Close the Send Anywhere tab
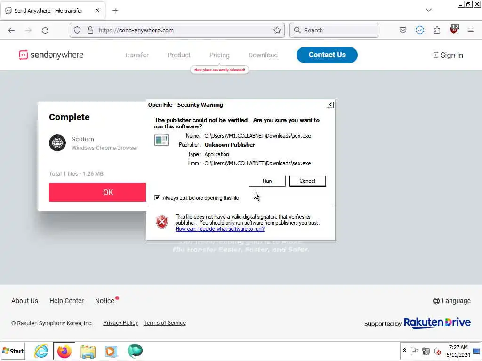 pos(97,10)
